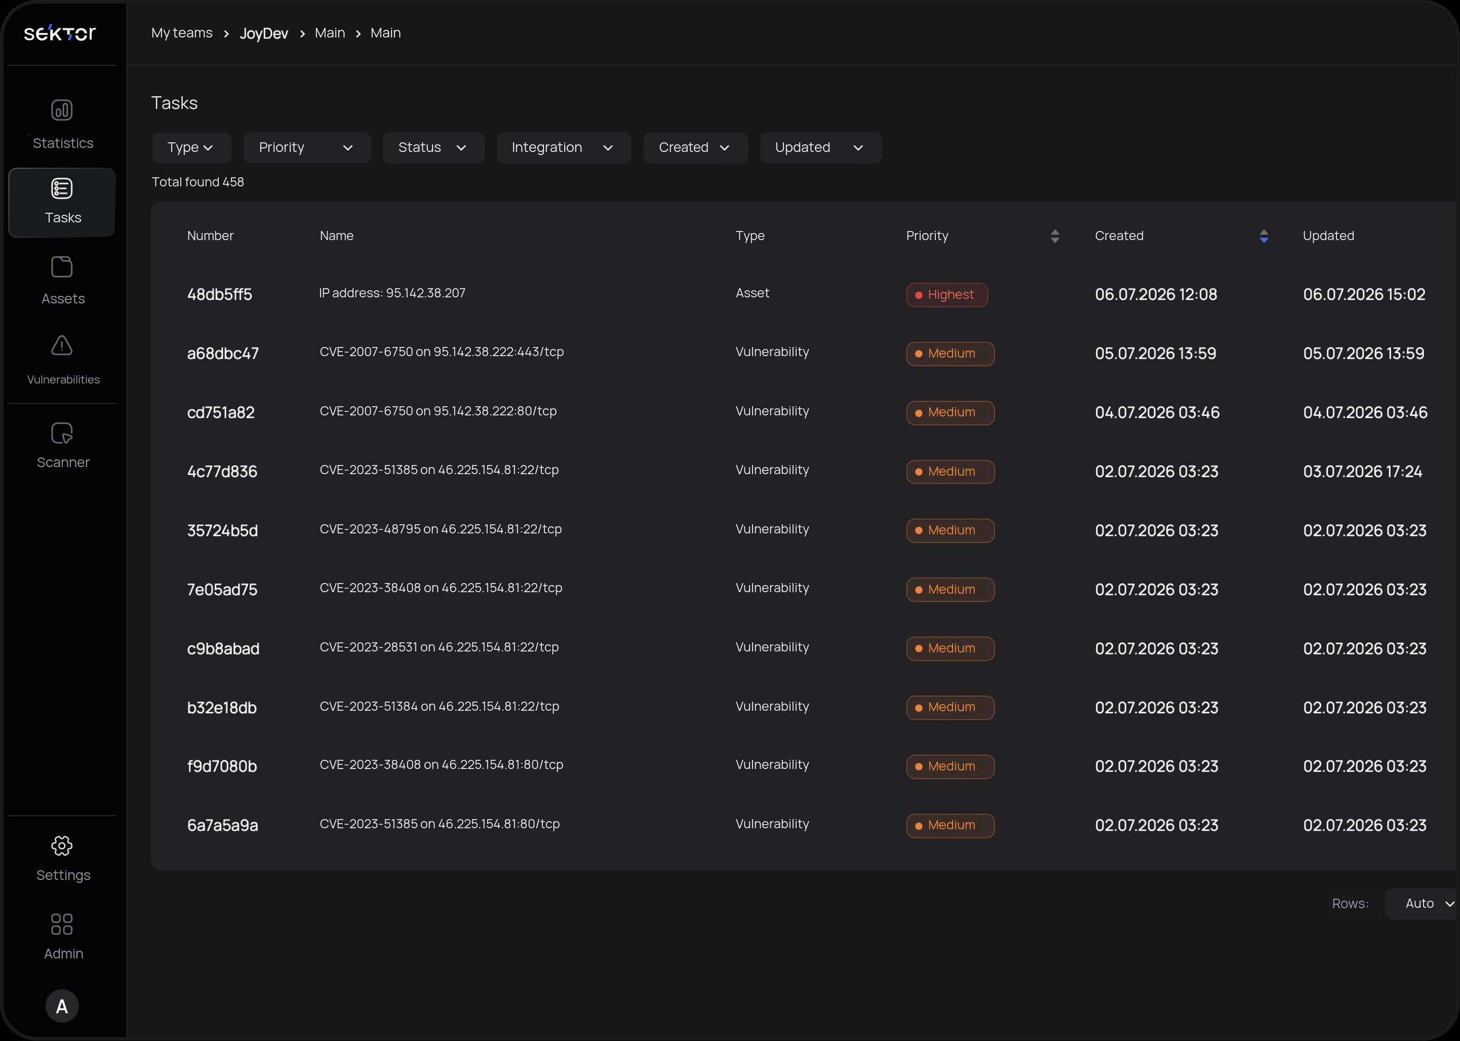Viewport: 1460px width, 1041px height.
Task: Click the Asset type cell
Action: pyautogui.click(x=752, y=293)
